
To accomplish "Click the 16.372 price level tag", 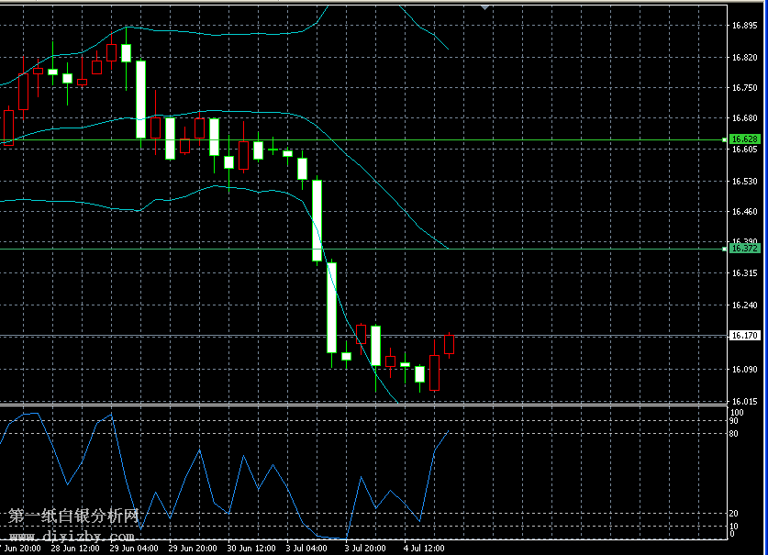I will pyautogui.click(x=744, y=249).
